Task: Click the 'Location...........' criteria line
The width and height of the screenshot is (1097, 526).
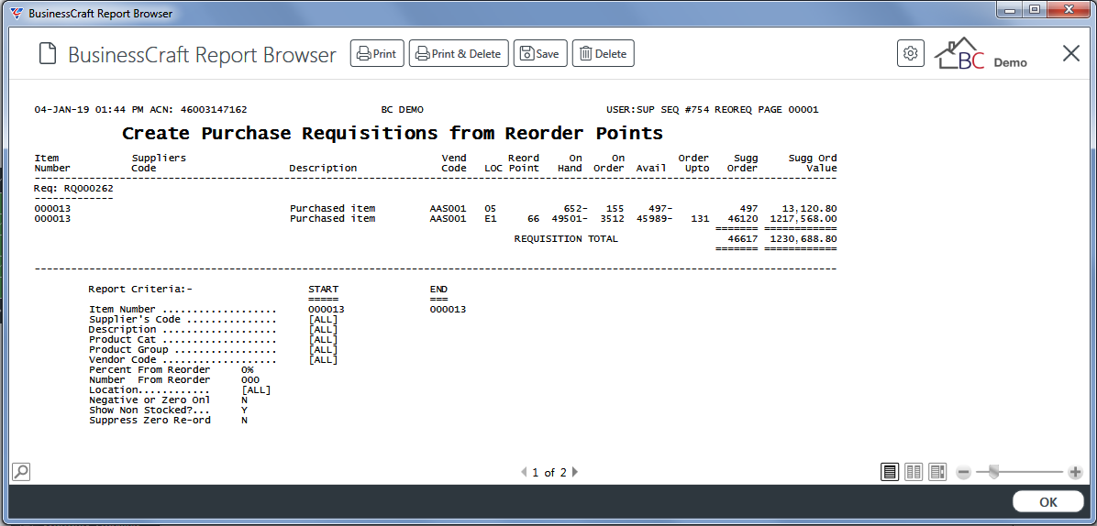Action: pyautogui.click(x=180, y=389)
